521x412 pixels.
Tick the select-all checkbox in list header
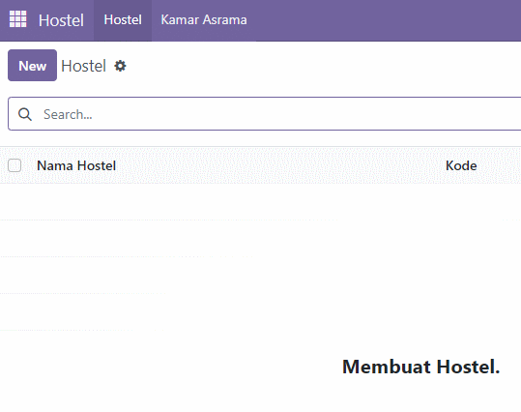point(14,165)
